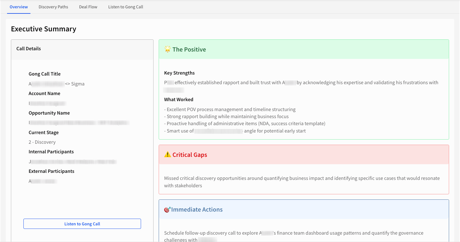Select the 'Smart use of' bullet line
This screenshot has height=242, width=460.
(x=235, y=131)
